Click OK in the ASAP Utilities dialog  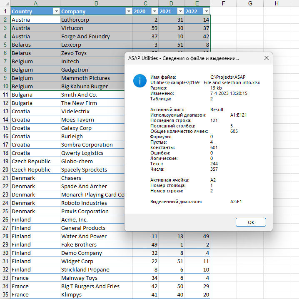coord(251,222)
